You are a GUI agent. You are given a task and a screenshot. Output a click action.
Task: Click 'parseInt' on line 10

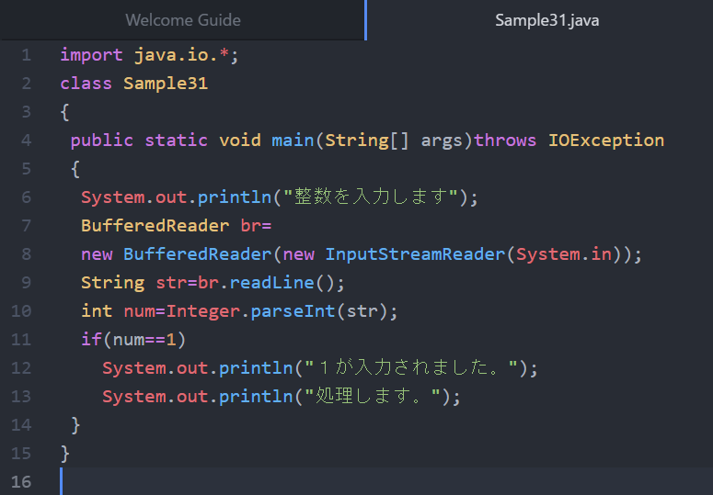293,311
